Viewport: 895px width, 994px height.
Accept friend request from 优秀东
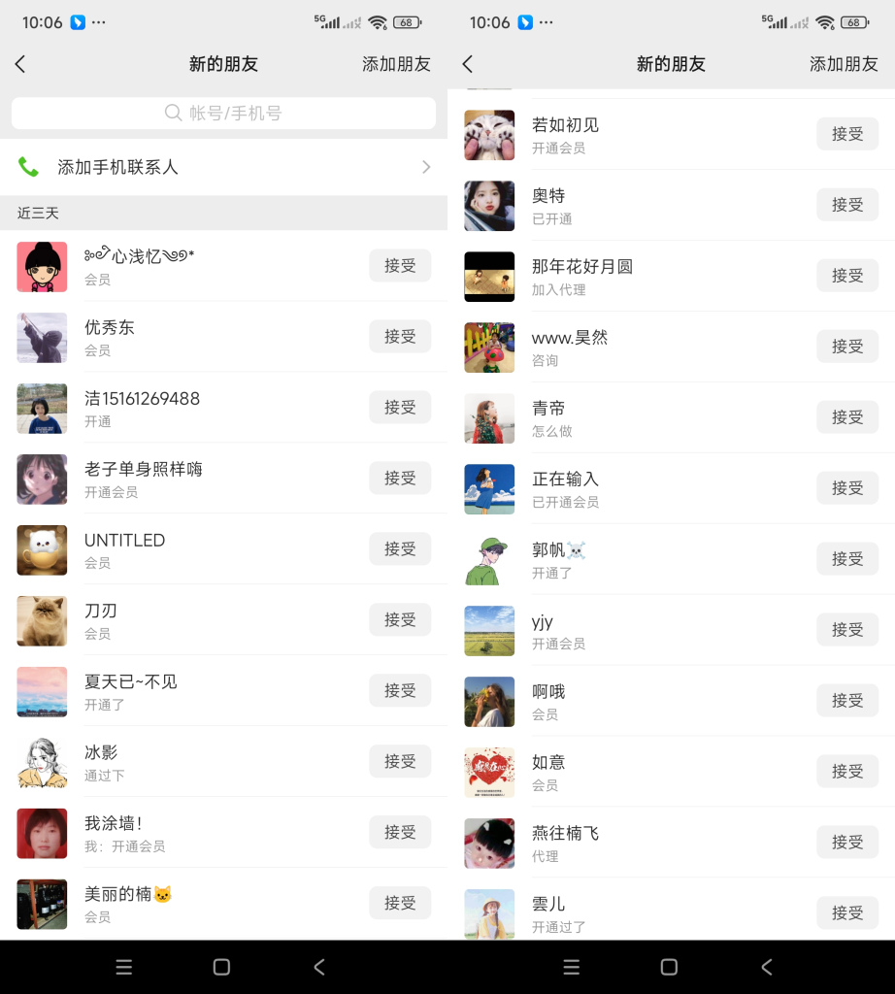(x=400, y=337)
